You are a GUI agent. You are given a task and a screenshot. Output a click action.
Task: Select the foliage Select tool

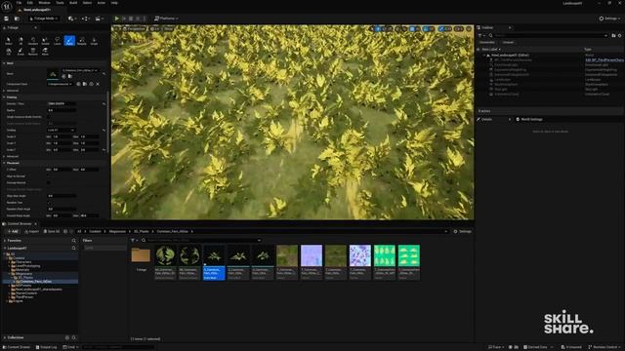tap(9, 41)
